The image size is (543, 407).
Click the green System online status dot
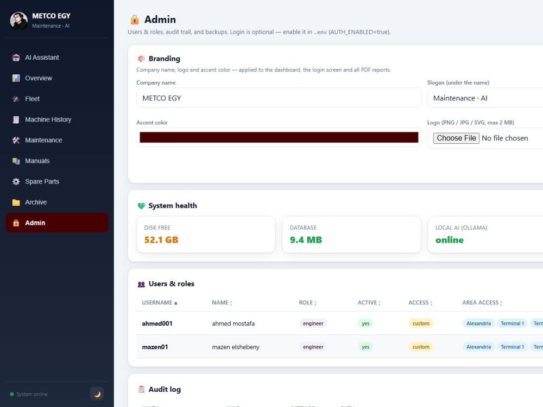(x=12, y=394)
